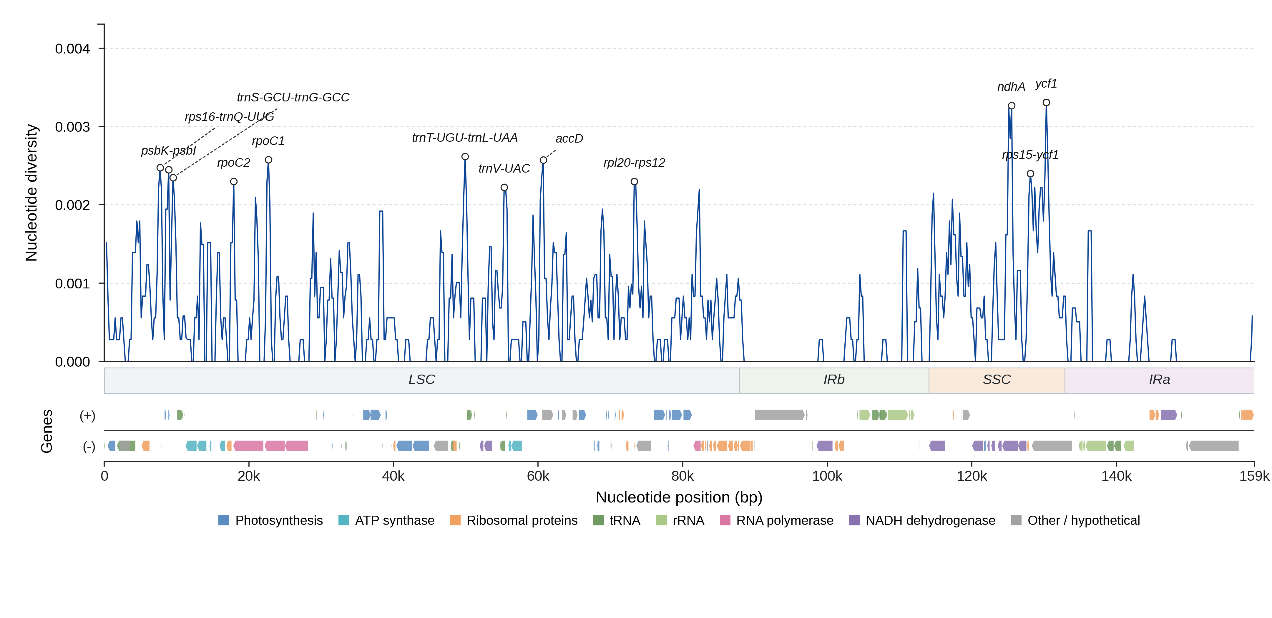
Task: Click the '0.000' y-axis tick label
Action: (x=73, y=362)
